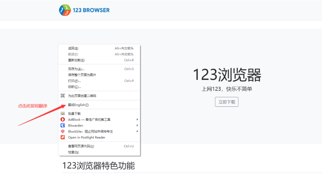The image size is (322, 192).
Task: Click the 123 Browser logo icon
Action: (x=65, y=10)
